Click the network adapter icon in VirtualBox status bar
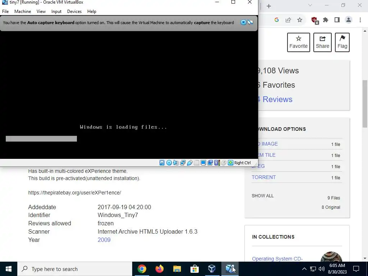Viewport: 368px width, 276px height. click(183, 163)
